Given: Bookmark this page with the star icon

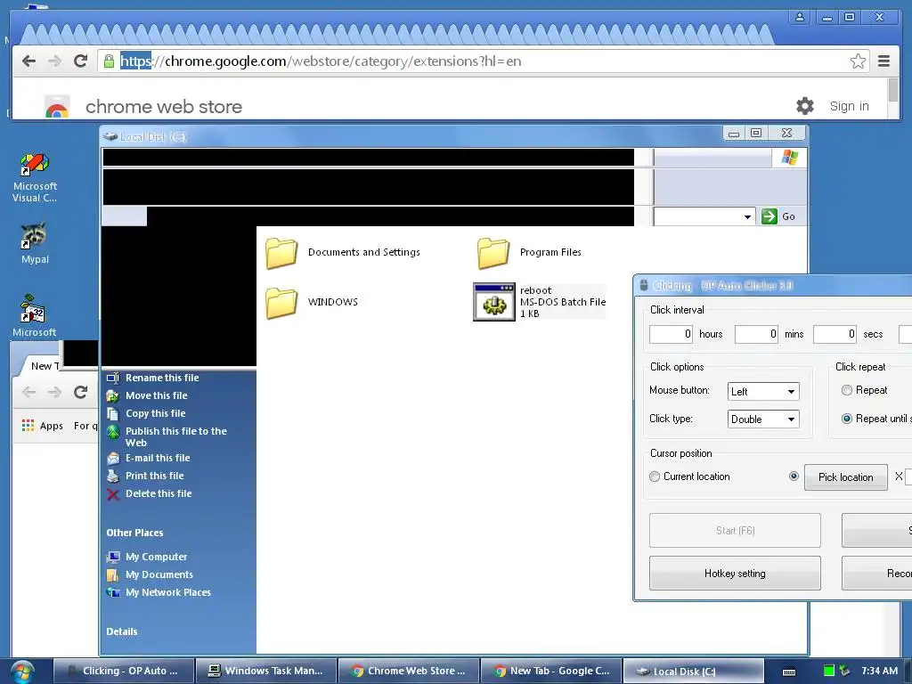Looking at the screenshot, I should pos(858,61).
